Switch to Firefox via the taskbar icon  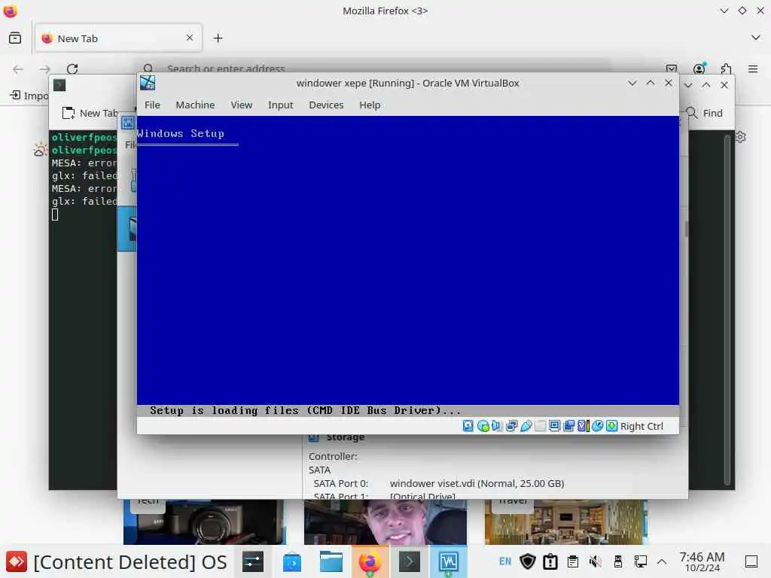pos(370,561)
